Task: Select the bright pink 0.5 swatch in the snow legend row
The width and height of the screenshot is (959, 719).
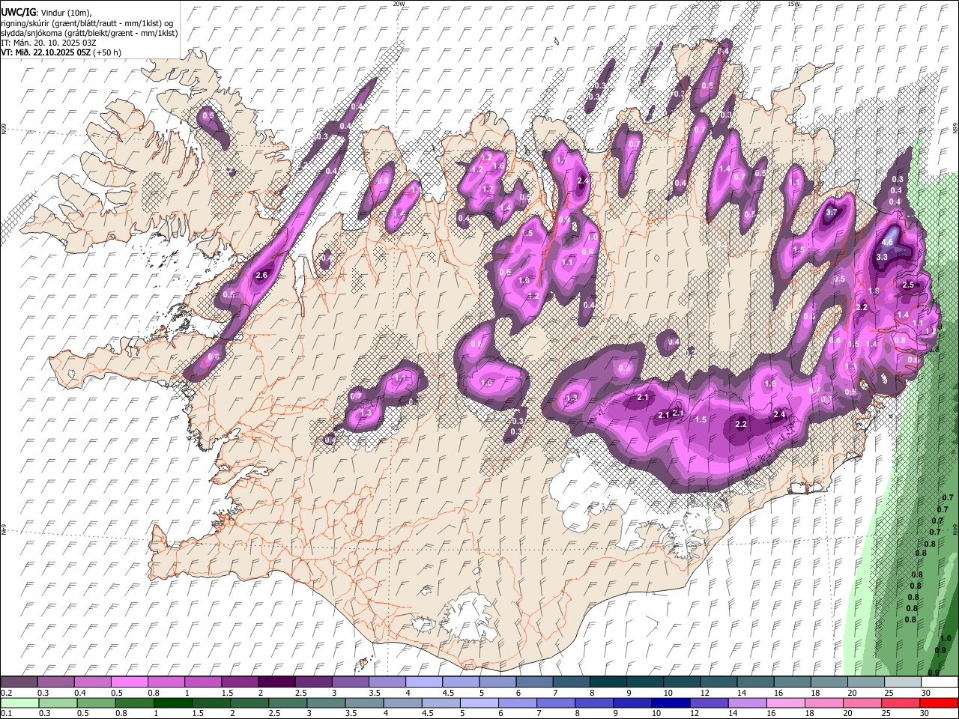Action: coord(129,682)
